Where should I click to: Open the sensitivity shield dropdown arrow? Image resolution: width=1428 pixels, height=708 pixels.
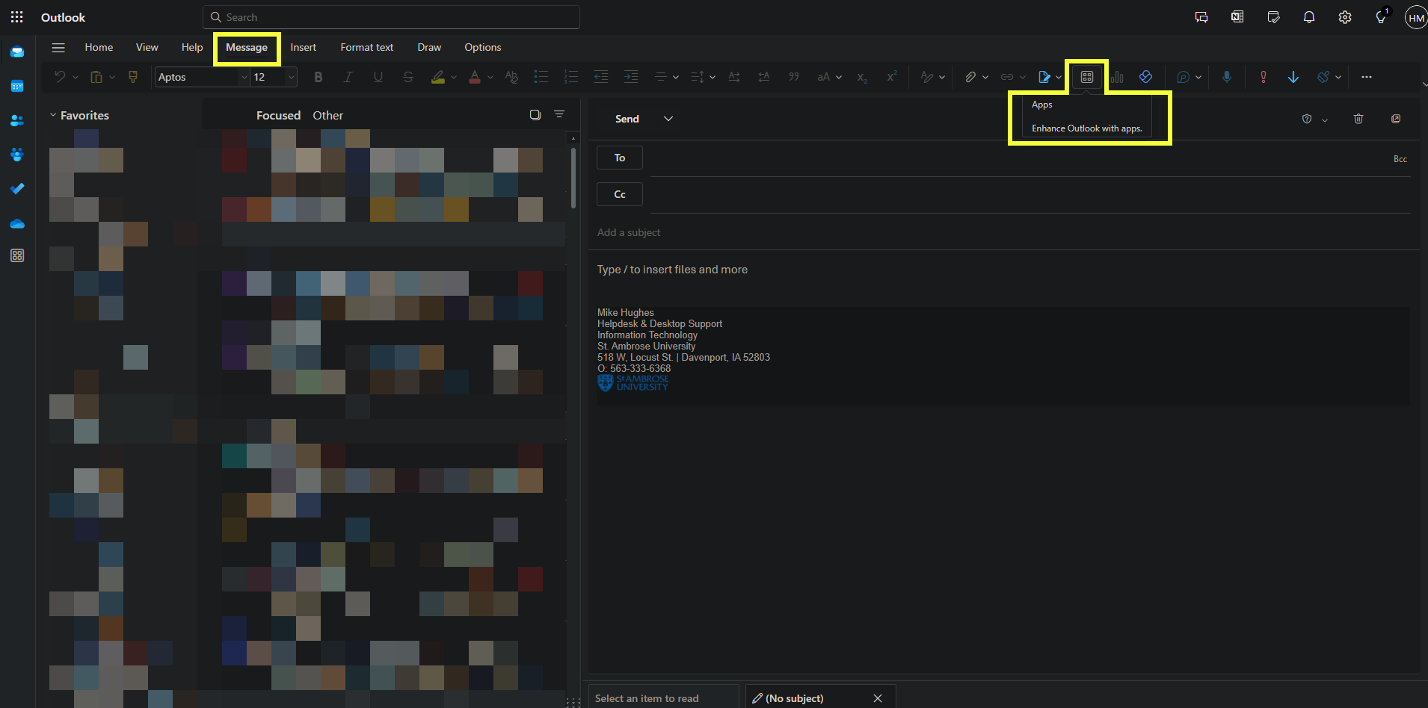[x=1325, y=119]
